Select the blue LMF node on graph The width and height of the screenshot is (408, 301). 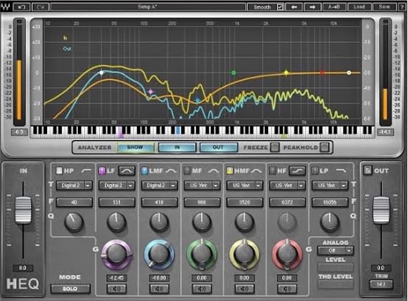click(198, 100)
